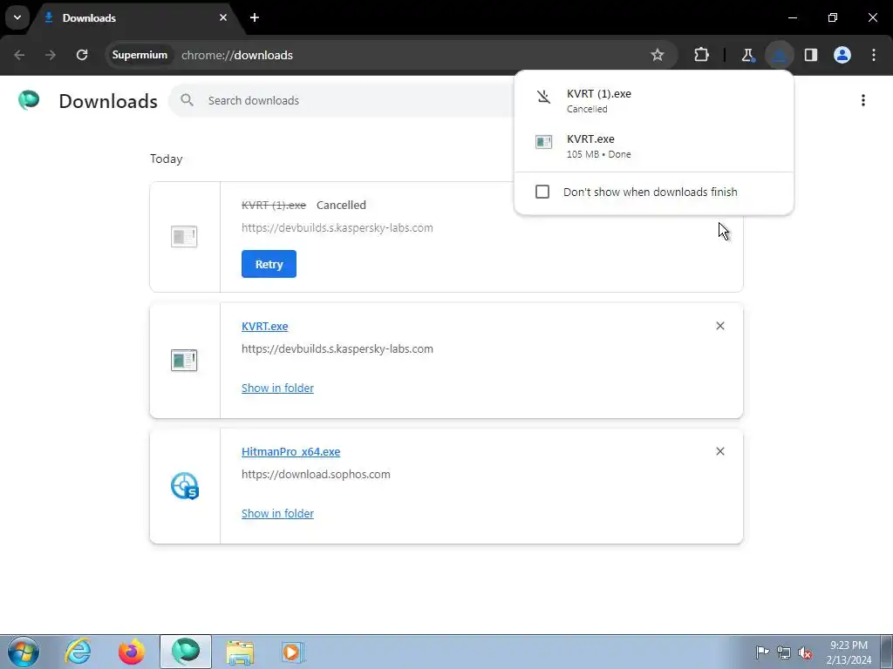Click the devbuilds URL under KVRT.exe
This screenshot has height=669, width=893.
click(337, 348)
